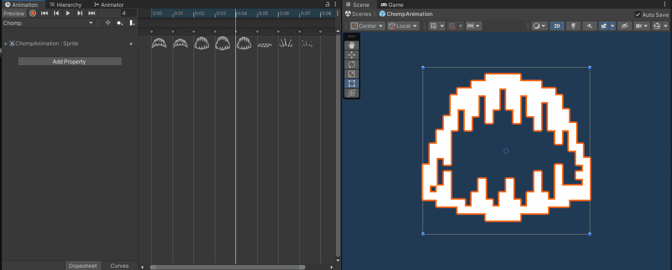672x270 pixels.
Task: Select the Rect tool
Action: [351, 83]
